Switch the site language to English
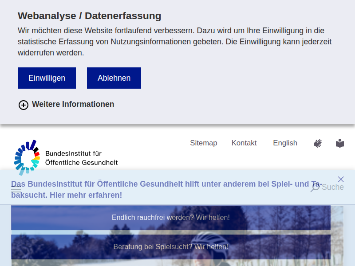 285,143
